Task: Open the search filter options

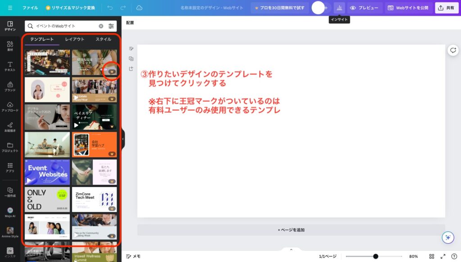Action: pos(111,26)
